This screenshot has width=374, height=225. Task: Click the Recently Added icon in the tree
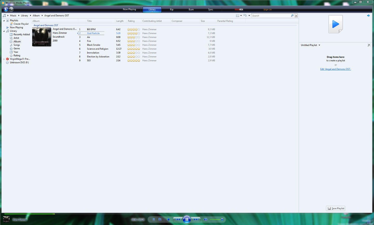tap(11, 35)
